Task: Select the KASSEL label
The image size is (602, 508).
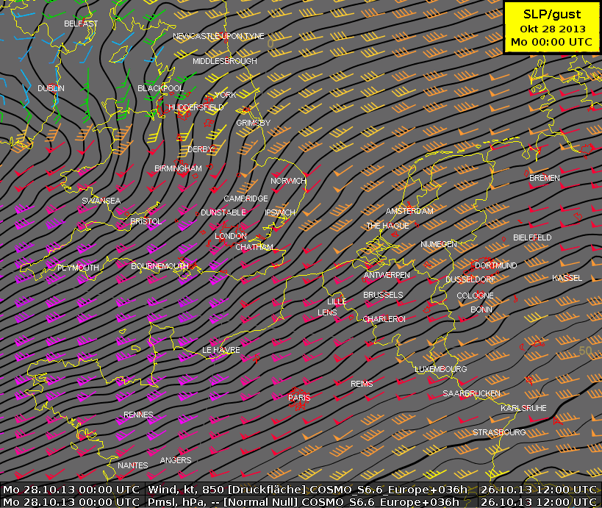Action: (x=567, y=278)
